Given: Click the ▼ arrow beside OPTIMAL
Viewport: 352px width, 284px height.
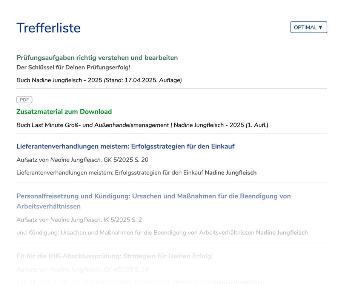Looking at the screenshot, I should (x=320, y=27).
